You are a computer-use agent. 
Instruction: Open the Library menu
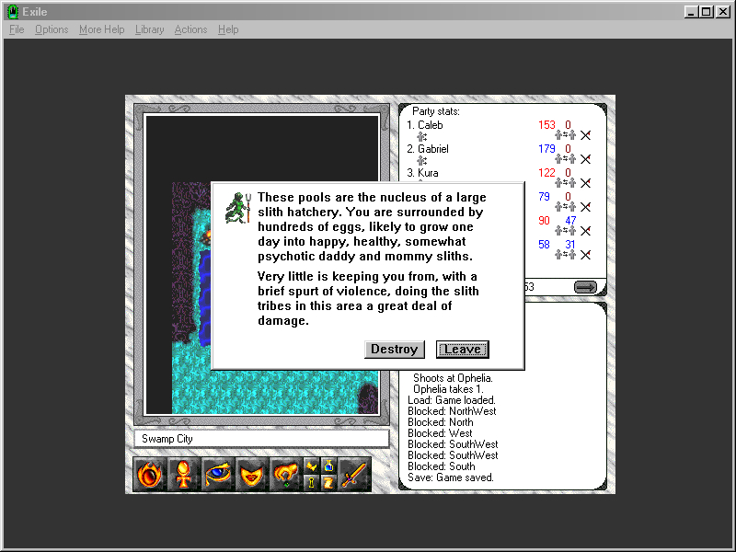pos(150,29)
